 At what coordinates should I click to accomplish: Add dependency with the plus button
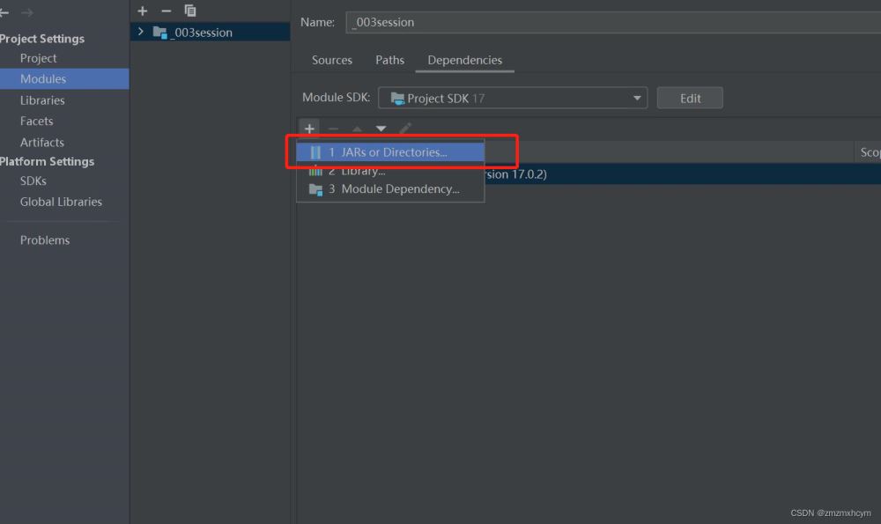309,129
